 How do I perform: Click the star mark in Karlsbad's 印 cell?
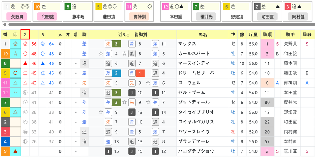[16, 54]
